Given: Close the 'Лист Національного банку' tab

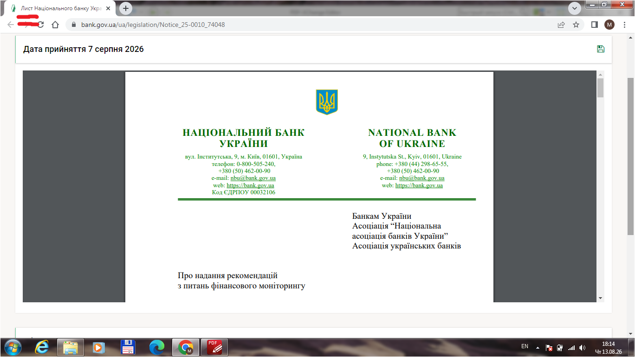Looking at the screenshot, I should click(108, 8).
